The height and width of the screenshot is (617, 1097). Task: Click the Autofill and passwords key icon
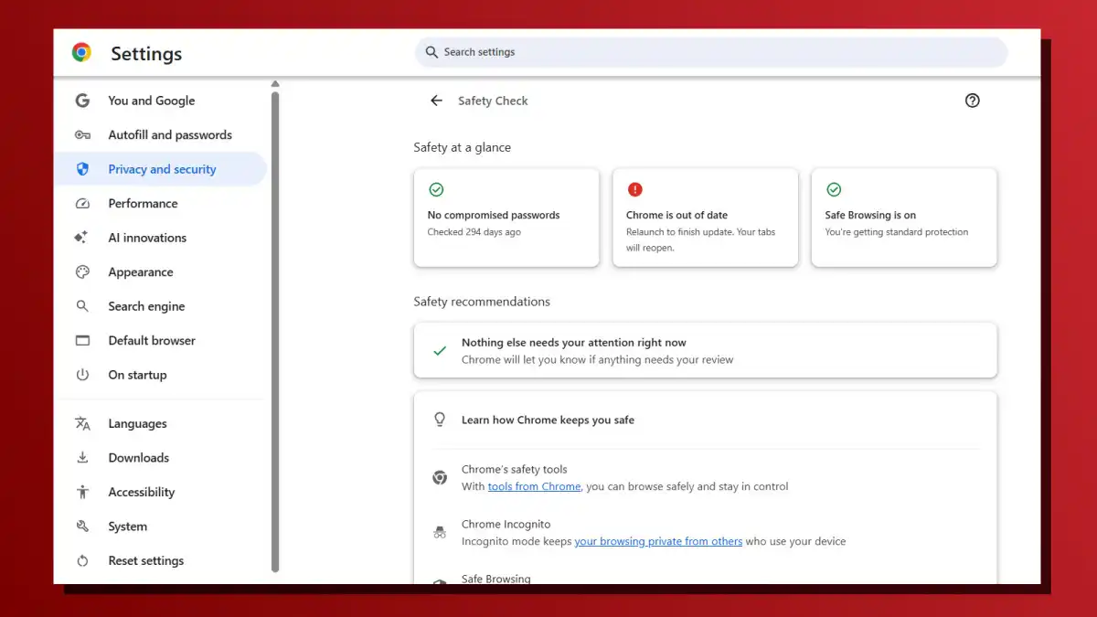[82, 134]
